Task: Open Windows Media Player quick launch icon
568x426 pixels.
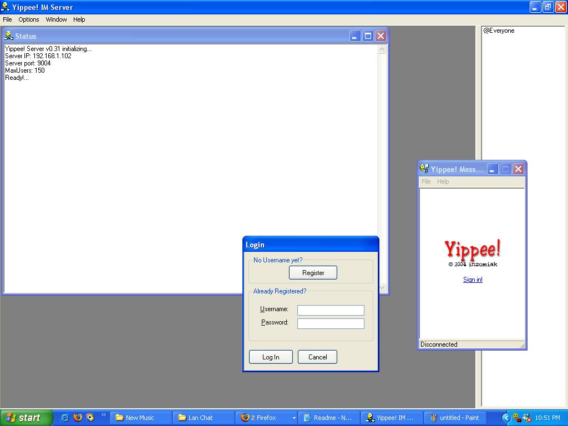Action: [x=90, y=418]
